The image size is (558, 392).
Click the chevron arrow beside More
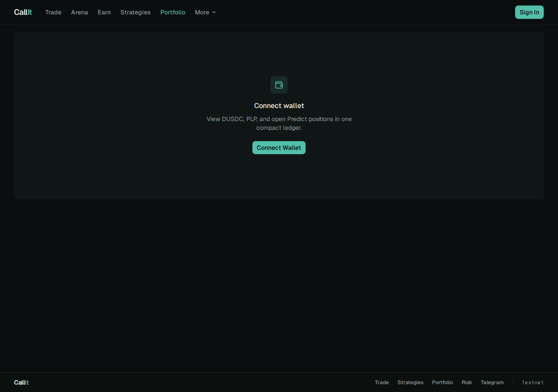point(214,12)
